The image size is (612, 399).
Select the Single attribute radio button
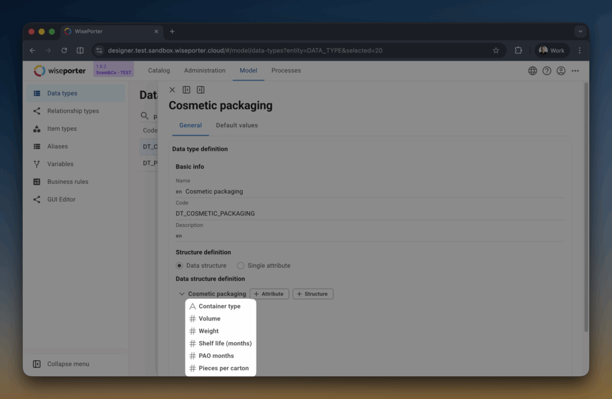[x=241, y=265]
